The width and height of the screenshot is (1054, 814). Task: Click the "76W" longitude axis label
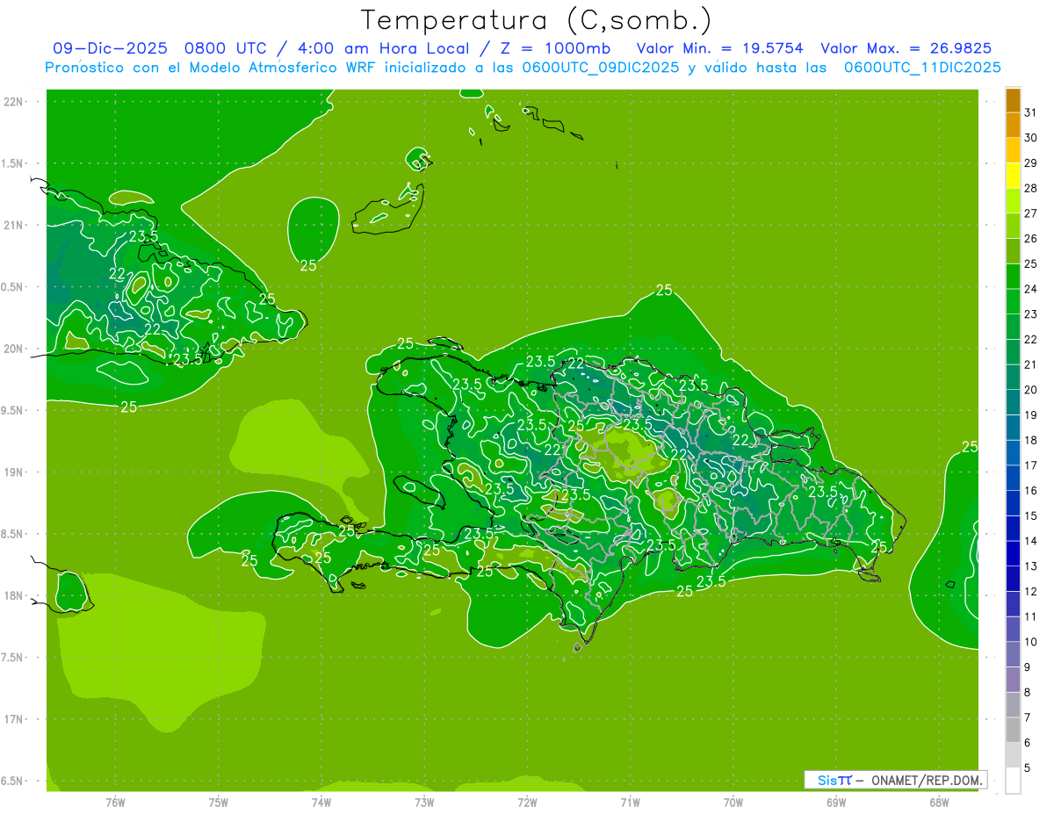pos(115,802)
